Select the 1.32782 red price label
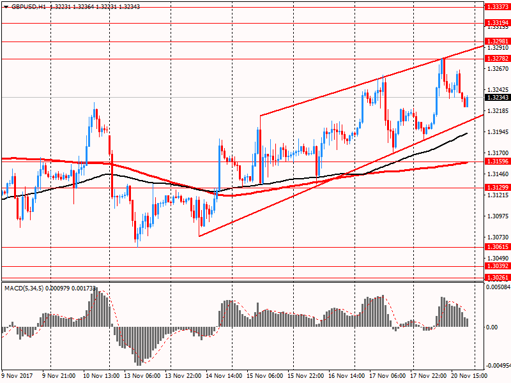511x383 pixels. click(498, 59)
